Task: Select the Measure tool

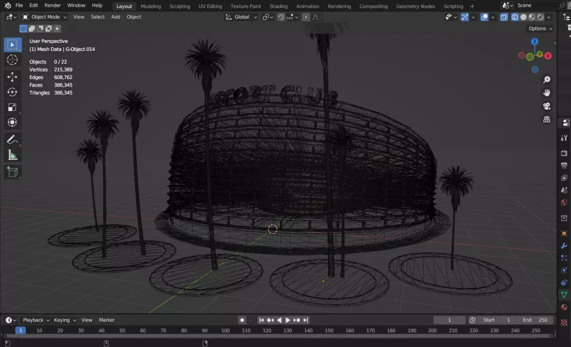Action: coord(13,155)
